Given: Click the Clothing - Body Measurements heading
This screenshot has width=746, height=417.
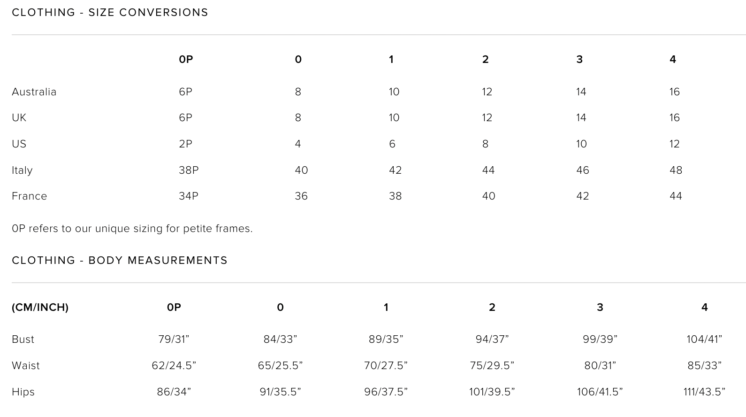Looking at the screenshot, I should (120, 261).
